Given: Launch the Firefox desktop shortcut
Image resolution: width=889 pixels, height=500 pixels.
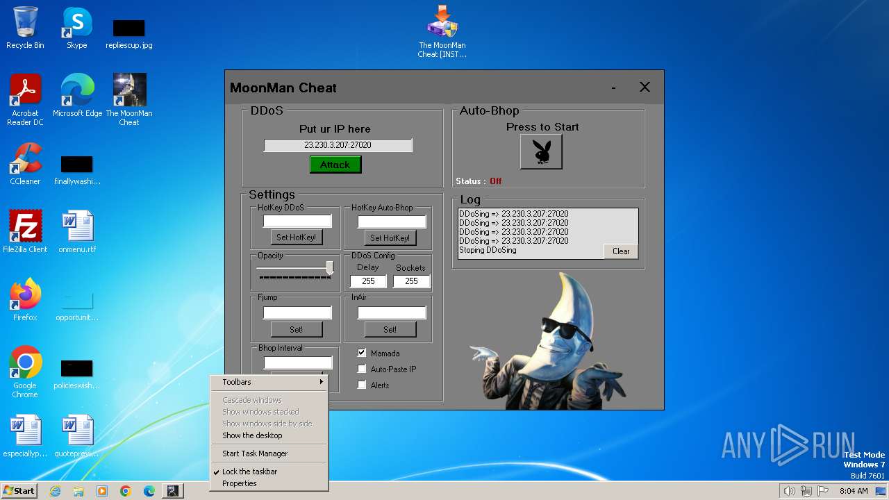Looking at the screenshot, I should 25,300.
